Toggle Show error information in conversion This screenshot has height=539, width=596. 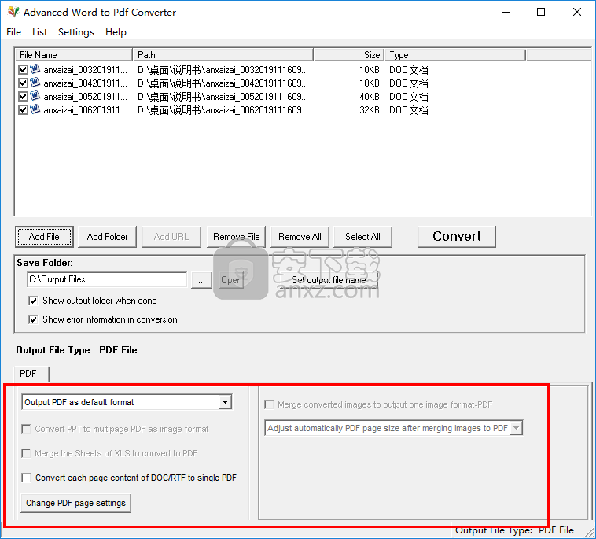(x=33, y=319)
